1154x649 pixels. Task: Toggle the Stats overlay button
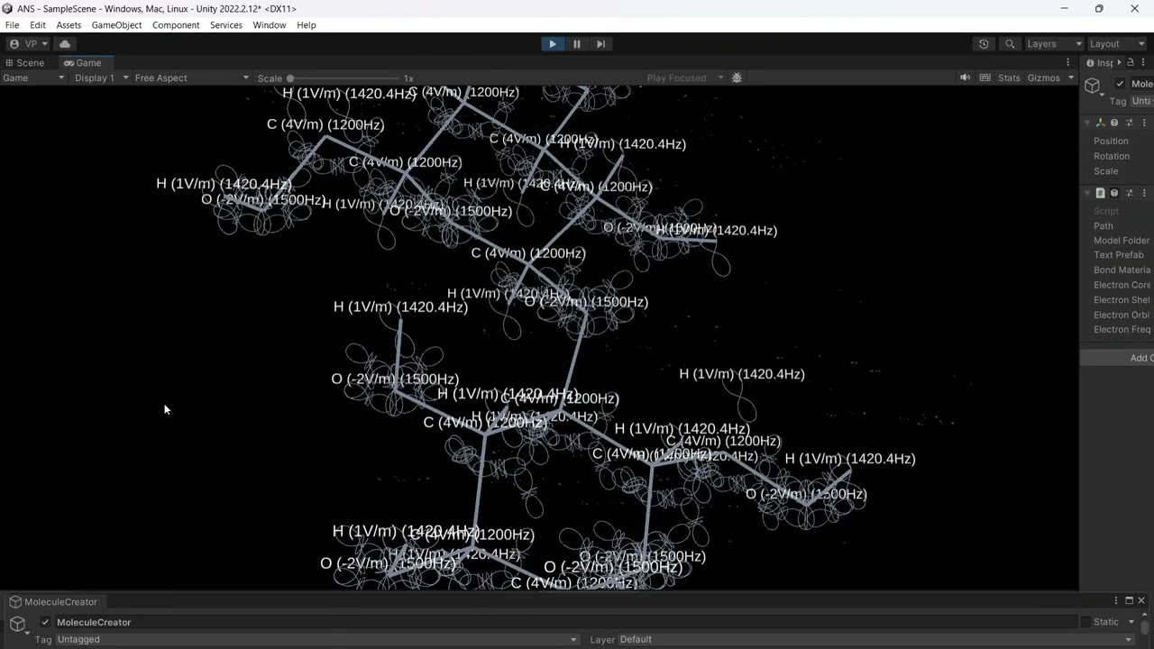[1009, 78]
